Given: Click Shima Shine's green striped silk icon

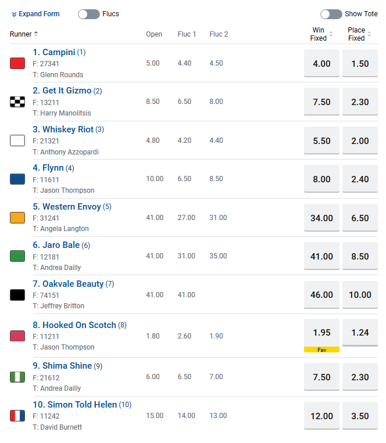Looking at the screenshot, I should coord(17,377).
